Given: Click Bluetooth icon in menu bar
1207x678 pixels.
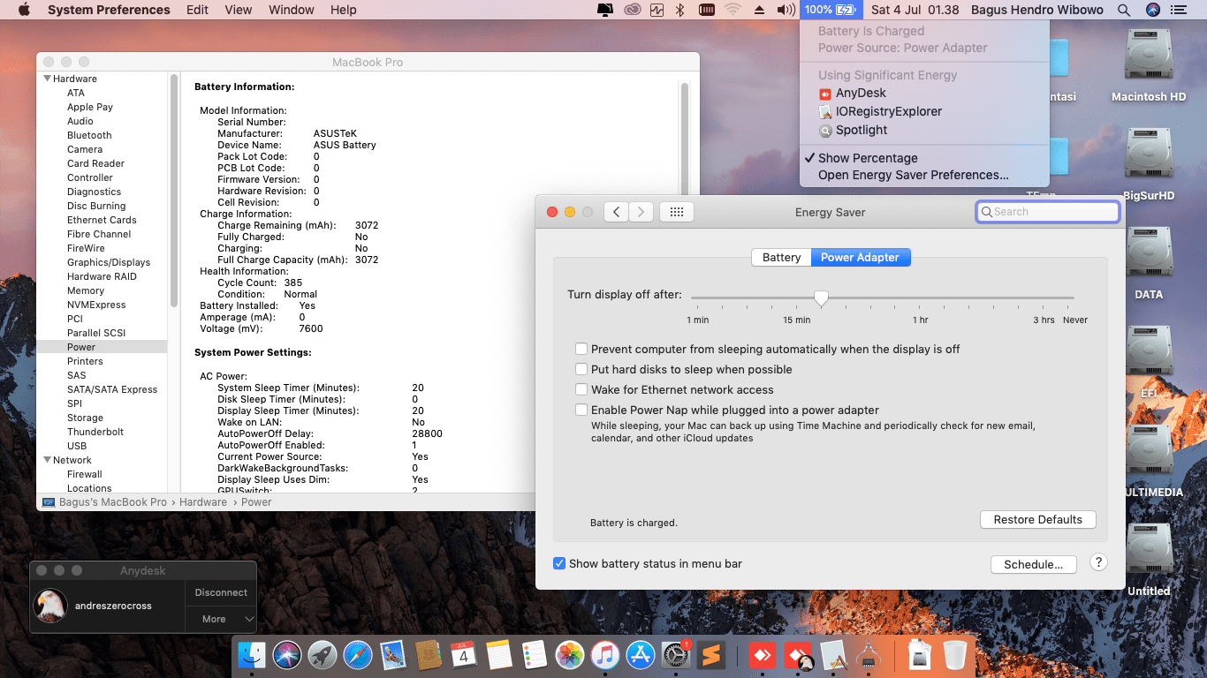Looking at the screenshot, I should point(679,10).
